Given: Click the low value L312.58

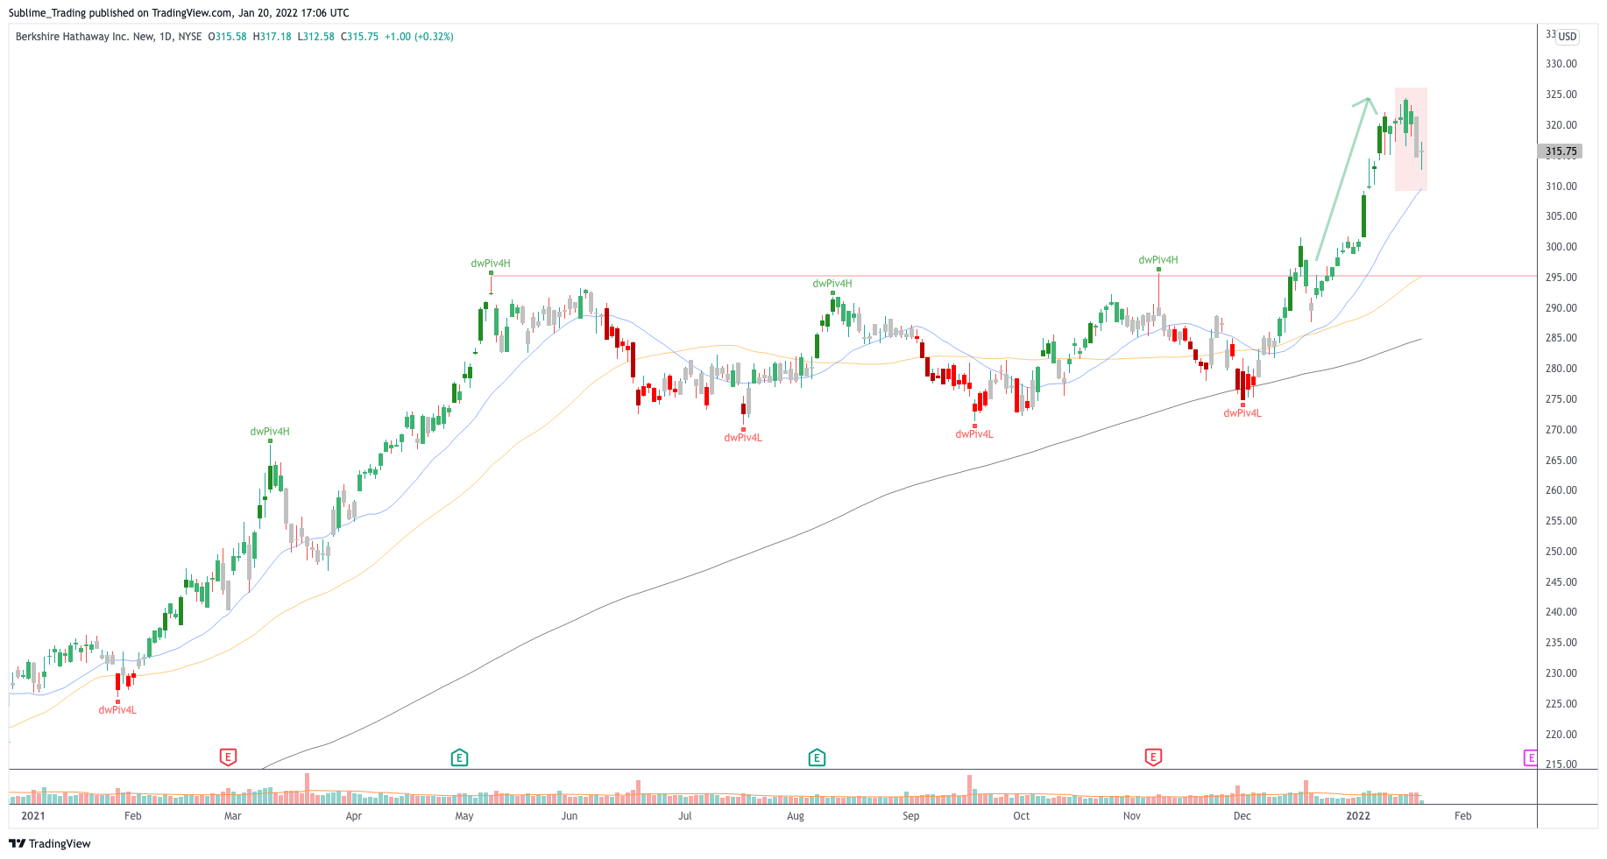Looking at the screenshot, I should pyautogui.click(x=315, y=37).
